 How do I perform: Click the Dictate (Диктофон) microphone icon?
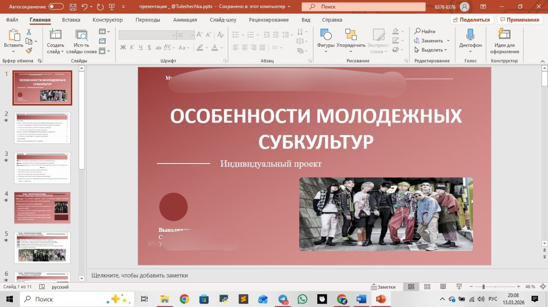coord(470,35)
